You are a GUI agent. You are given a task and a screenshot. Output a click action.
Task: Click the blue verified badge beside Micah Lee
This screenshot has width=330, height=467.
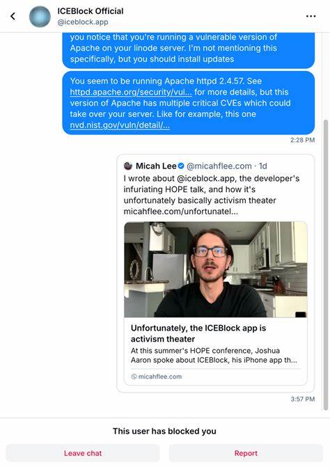(x=181, y=166)
